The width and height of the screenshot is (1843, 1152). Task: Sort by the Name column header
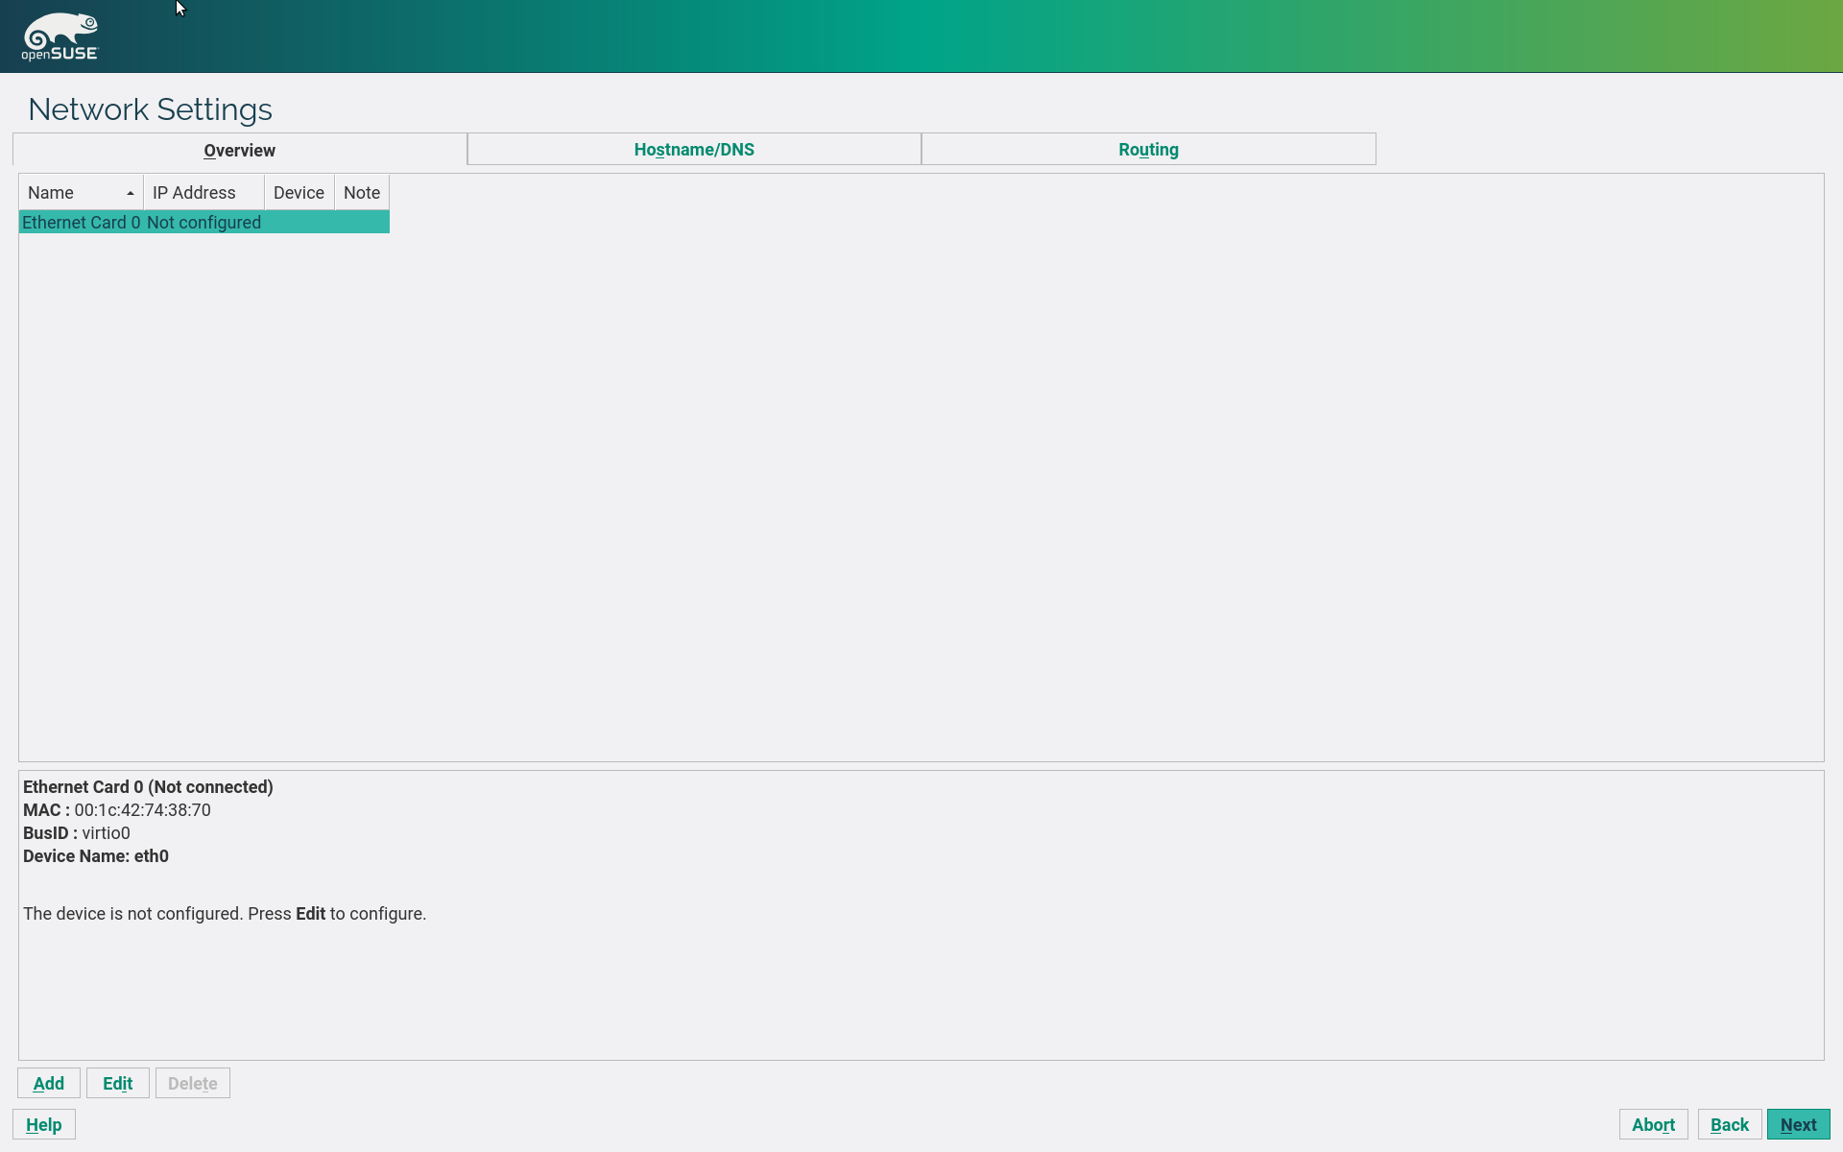67,193
